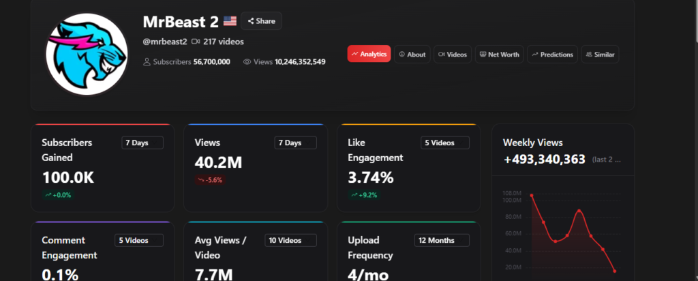Screen dimensions: 698x281
Task: Click the subscribers person icon
Action: 147,62
